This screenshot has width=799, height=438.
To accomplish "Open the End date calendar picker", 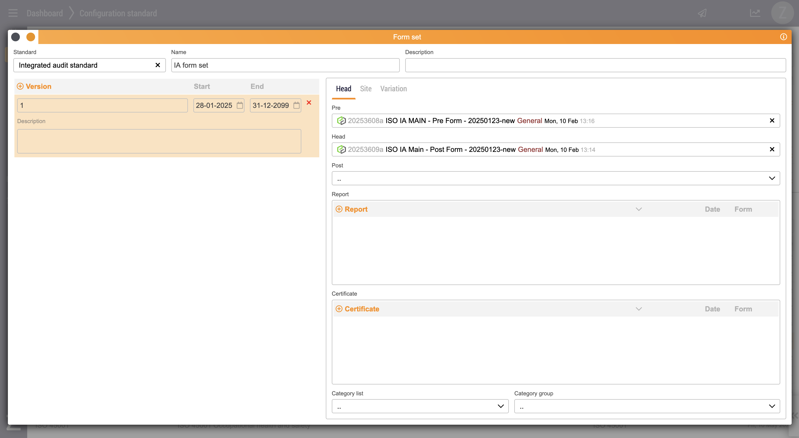I will [x=296, y=105].
